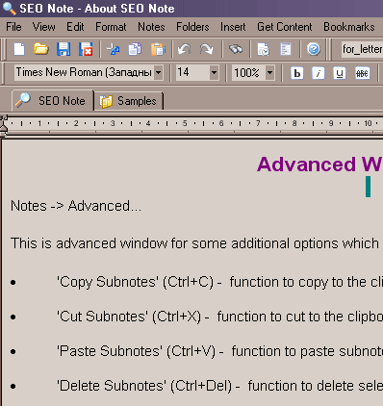Viewport: 383px width, 406px height.
Task: Click the for_letter field in the toolbar
Action: [x=362, y=49]
